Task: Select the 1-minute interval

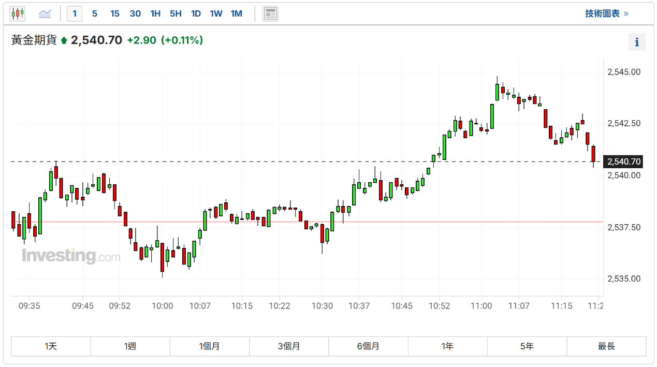Action: tap(75, 13)
